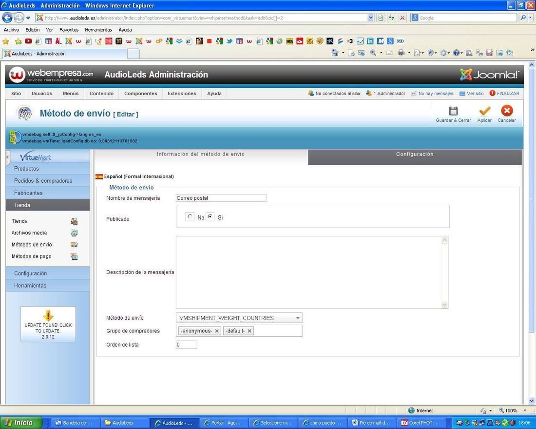The height and width of the screenshot is (429, 536).
Task: Click the Joomla! logo
Action: click(490, 74)
